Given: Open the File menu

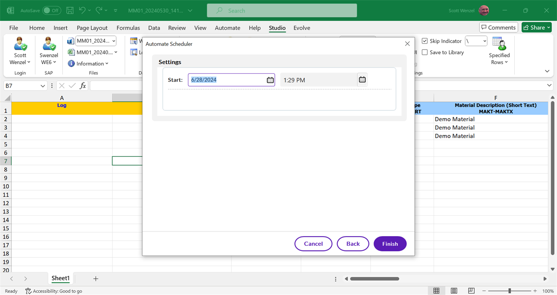Looking at the screenshot, I should click(13, 28).
